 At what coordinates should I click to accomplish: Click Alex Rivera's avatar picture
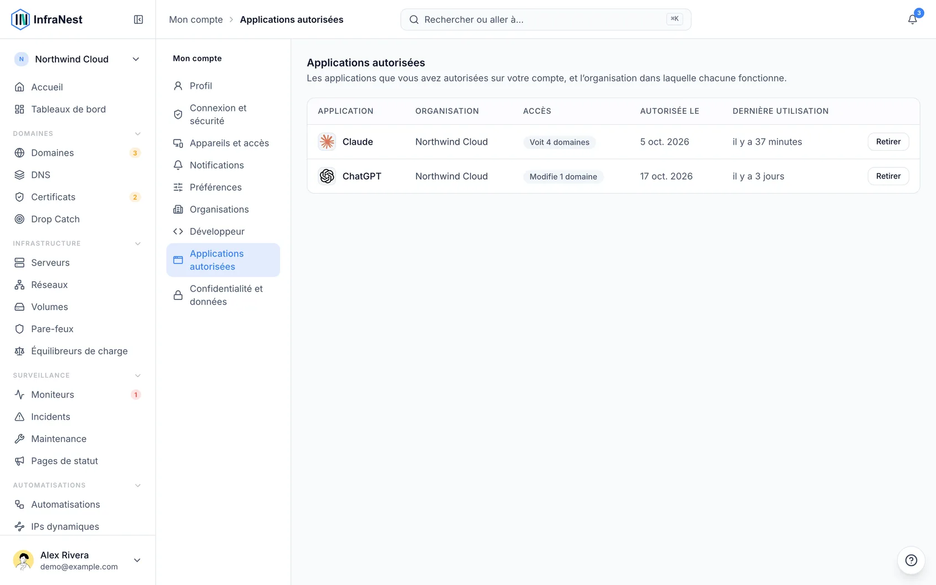click(23, 560)
